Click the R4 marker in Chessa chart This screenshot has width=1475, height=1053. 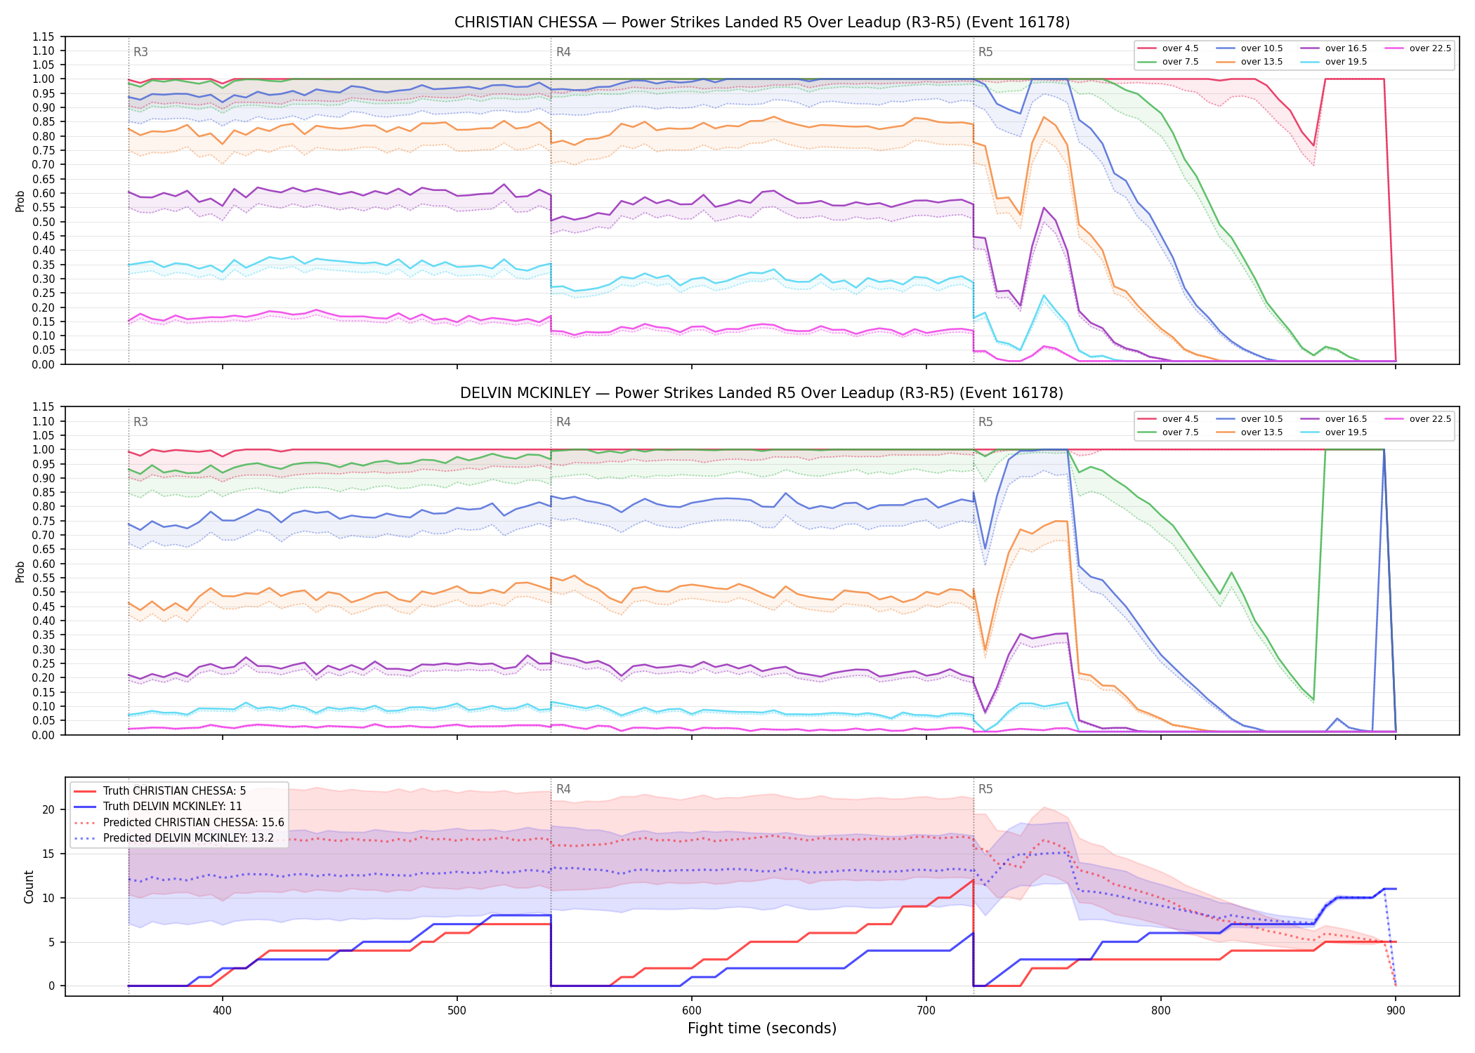(x=563, y=52)
